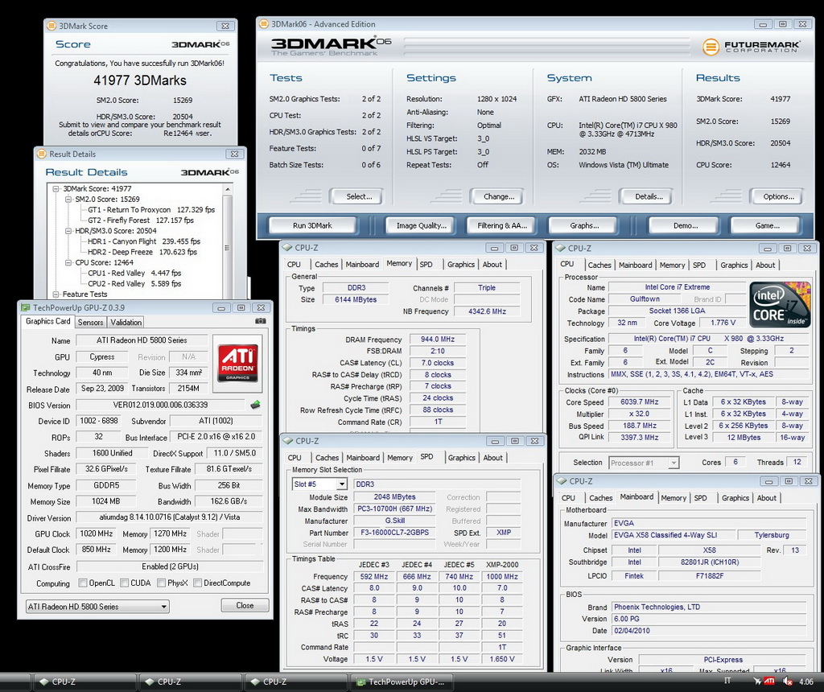
Task: Click the CPU-Z Memory window title icon
Action: tap(287, 248)
